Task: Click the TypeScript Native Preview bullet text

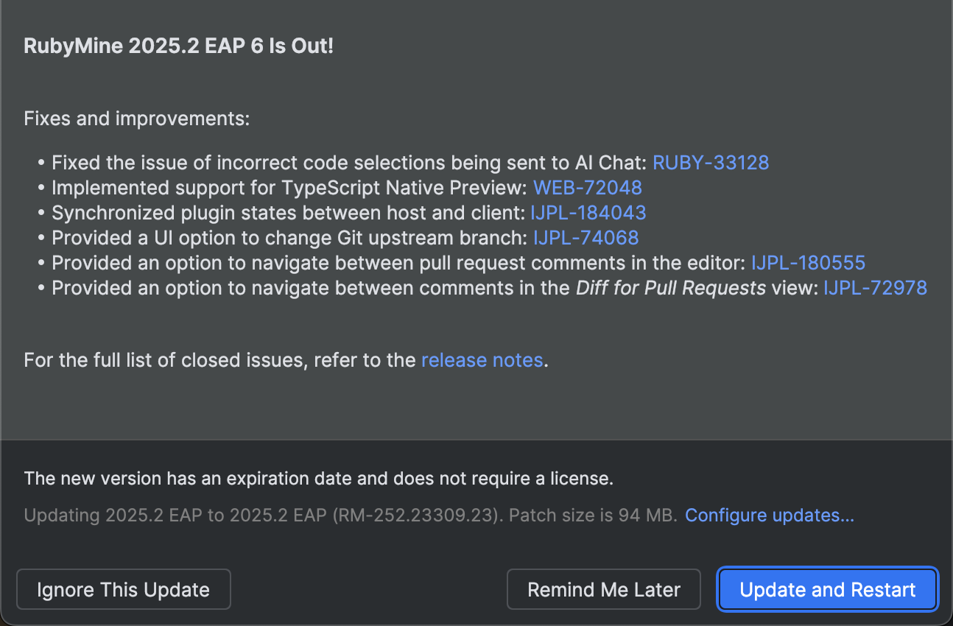Action: click(x=289, y=188)
